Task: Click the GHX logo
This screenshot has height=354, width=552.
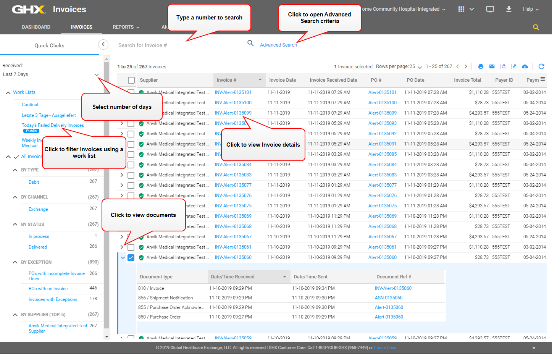Action: 29,9
